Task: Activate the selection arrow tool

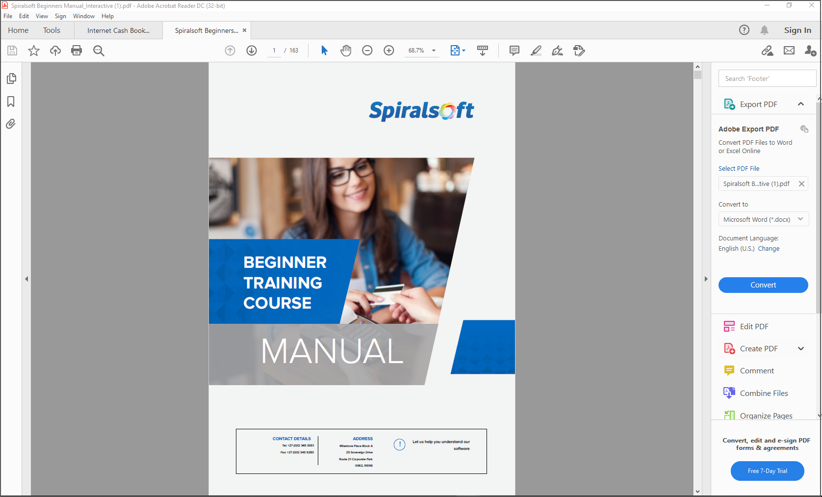Action: tap(324, 51)
